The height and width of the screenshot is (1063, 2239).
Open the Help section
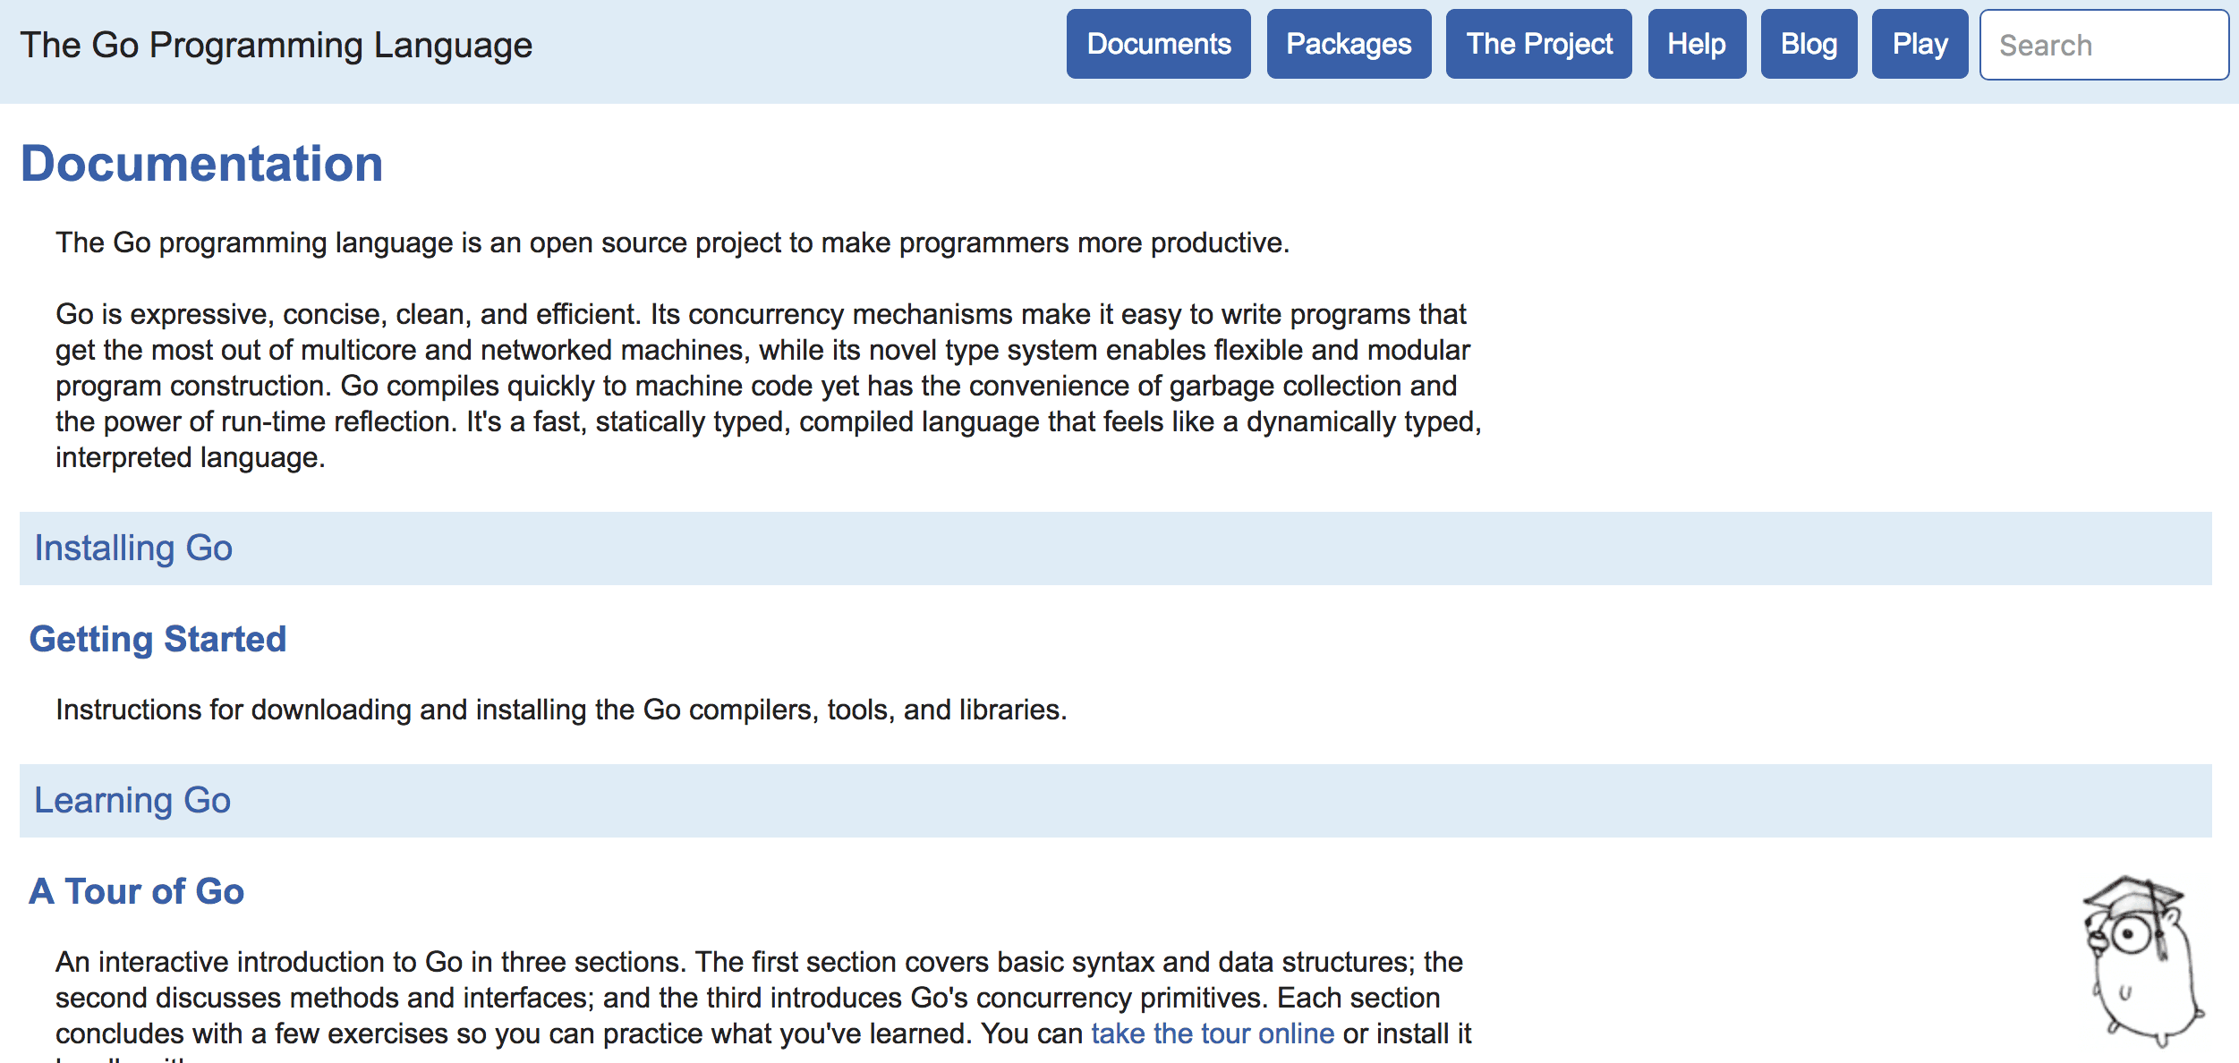(x=1696, y=45)
